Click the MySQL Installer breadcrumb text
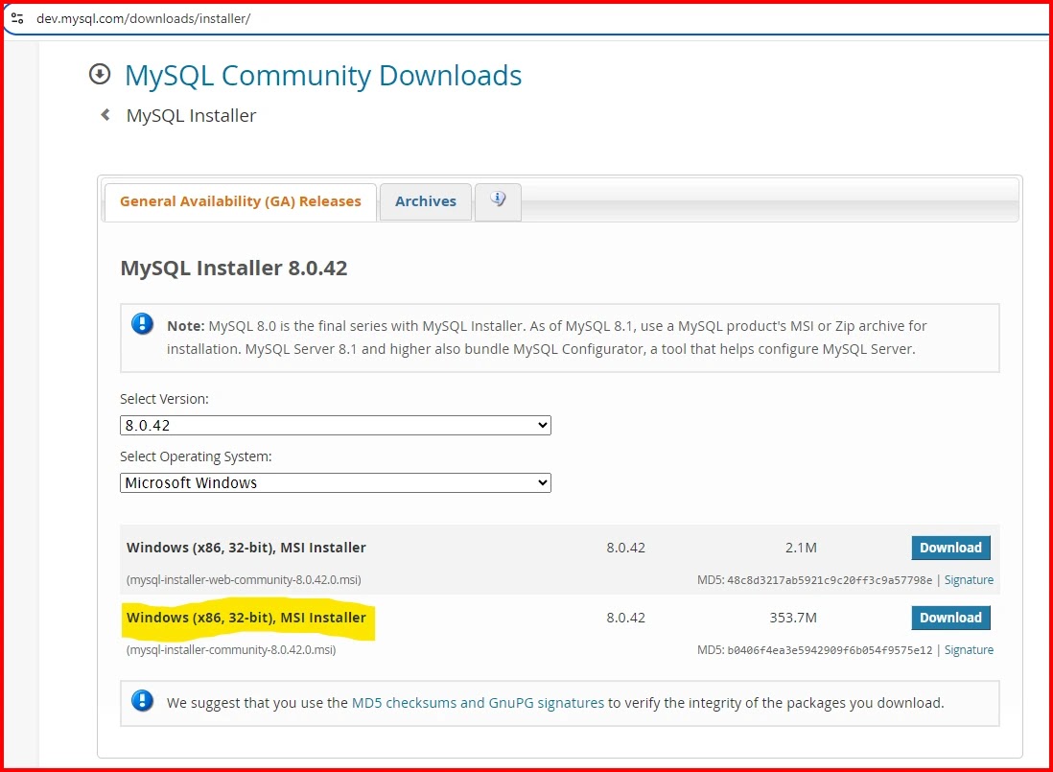This screenshot has width=1053, height=772. (x=192, y=115)
